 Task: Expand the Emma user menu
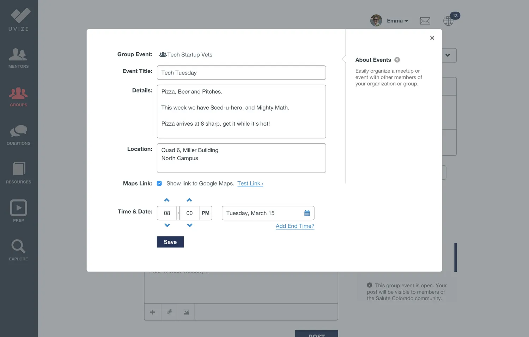397,21
